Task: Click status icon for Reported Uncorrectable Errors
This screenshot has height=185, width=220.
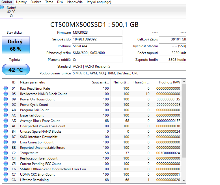Action: coord(6,147)
